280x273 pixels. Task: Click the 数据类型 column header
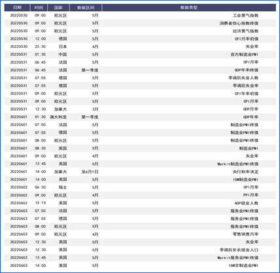click(x=189, y=8)
